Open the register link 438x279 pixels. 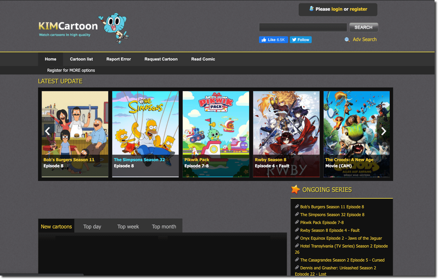pyautogui.click(x=358, y=9)
